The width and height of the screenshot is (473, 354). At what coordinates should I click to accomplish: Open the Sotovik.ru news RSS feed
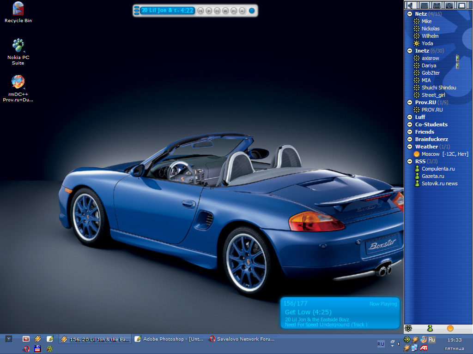pyautogui.click(x=440, y=183)
